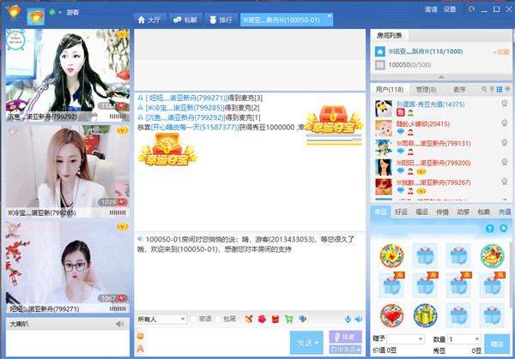Click the 排麦 queue microphone button
This screenshot has width=515, height=359.
[x=344, y=338]
